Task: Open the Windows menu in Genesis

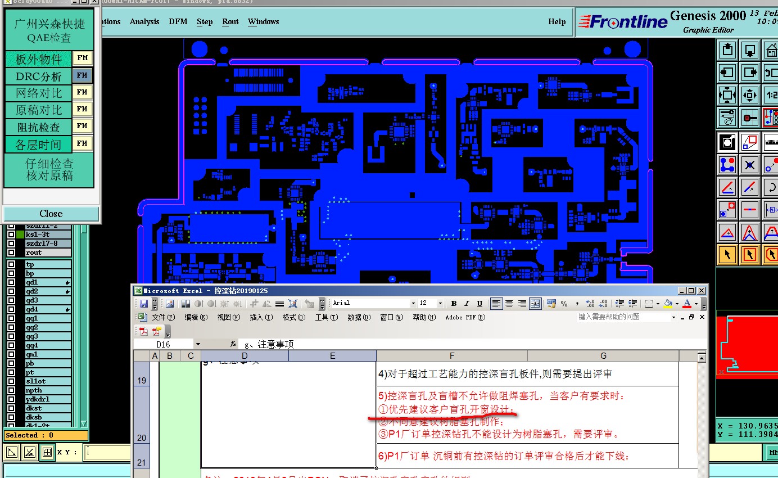Action: coord(263,21)
